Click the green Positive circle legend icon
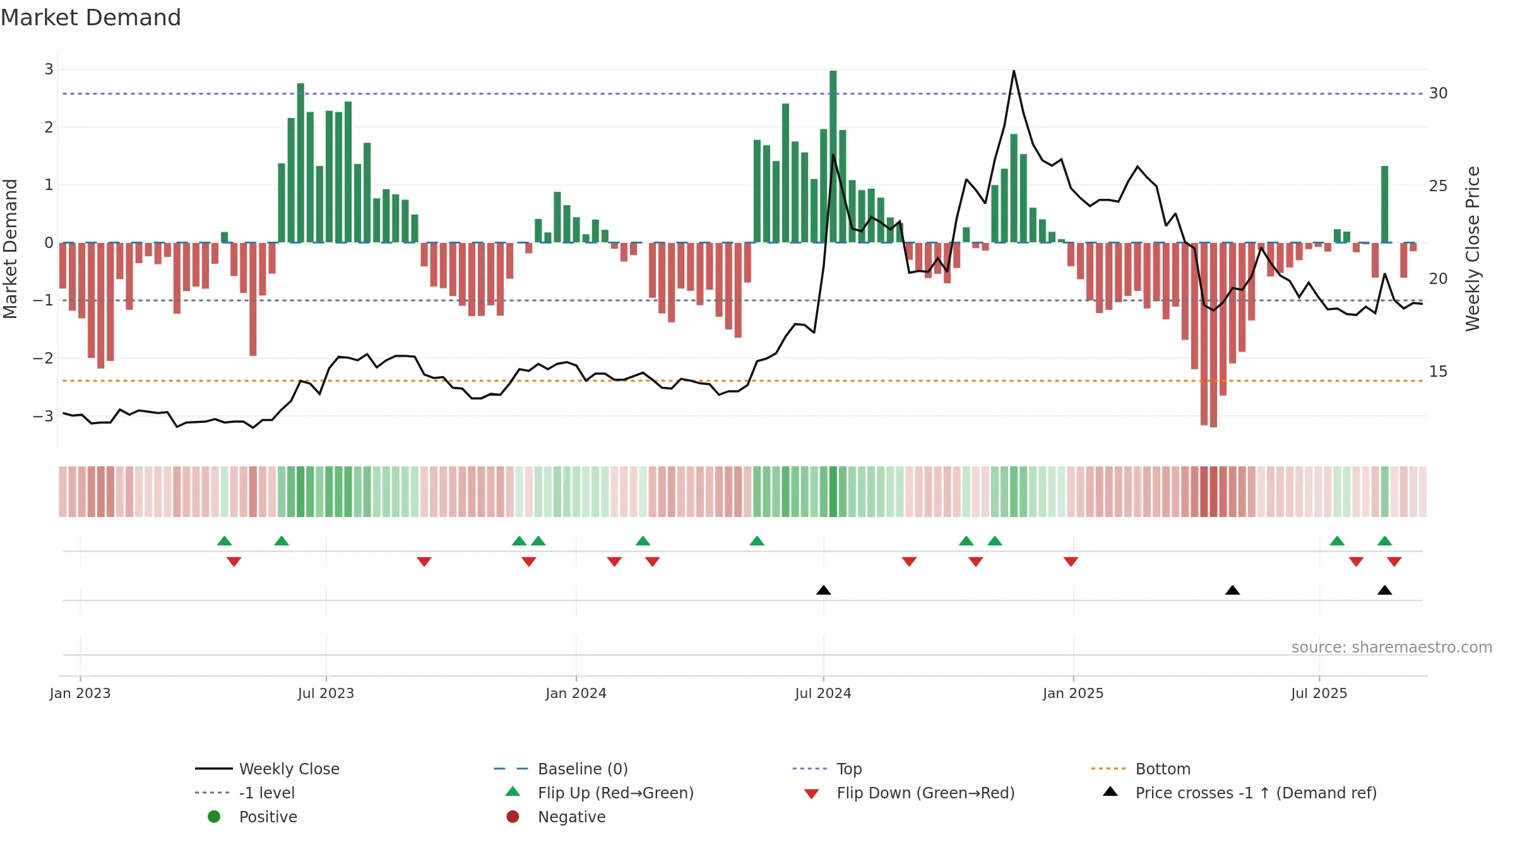This screenshot has width=1515, height=852. point(214,817)
